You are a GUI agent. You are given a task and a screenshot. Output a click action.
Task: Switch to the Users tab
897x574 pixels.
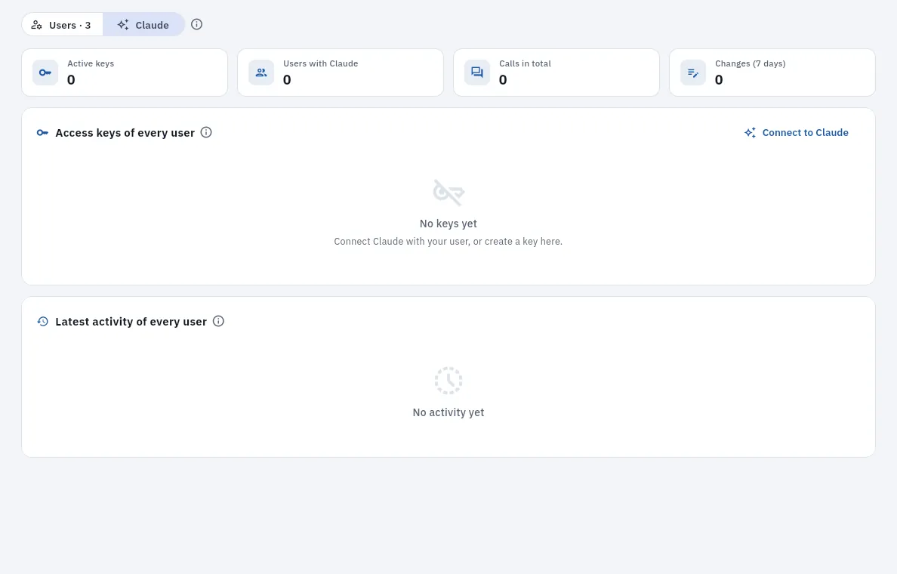pos(63,25)
